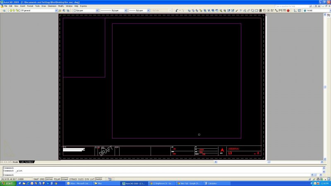Select the L02 layout tab

pos(27,162)
